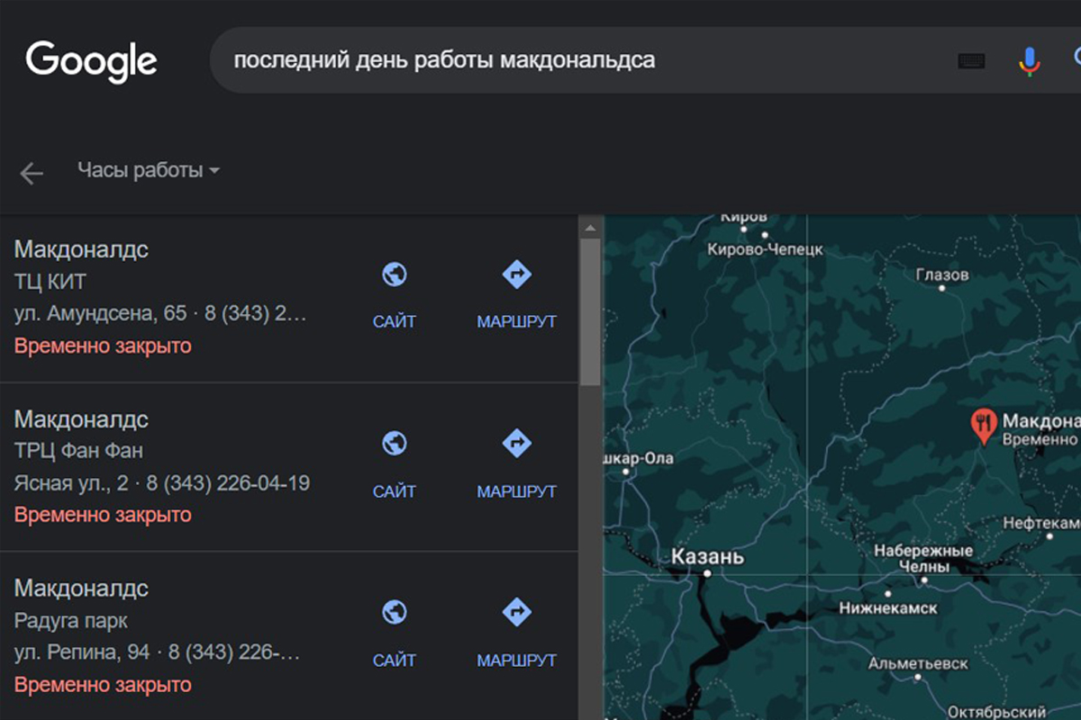Image resolution: width=1081 pixels, height=720 pixels.
Task: Go back using the left arrow
Action: click(32, 173)
